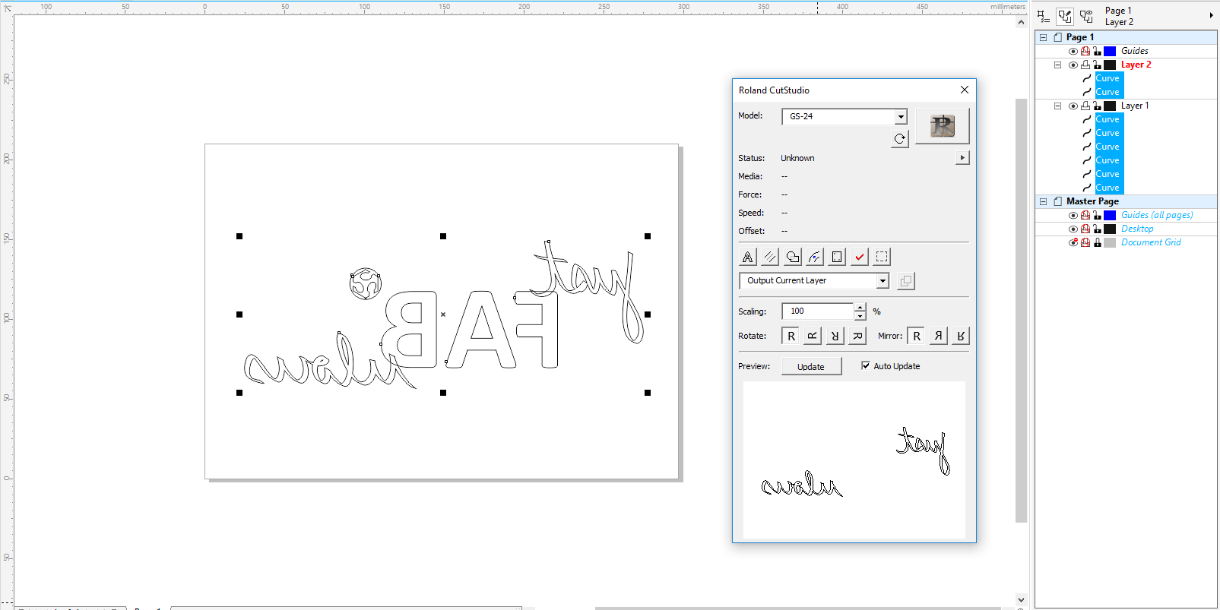Hide Layer 2 with its eye icon
Viewport: 1220px width, 610px height.
[x=1073, y=65]
